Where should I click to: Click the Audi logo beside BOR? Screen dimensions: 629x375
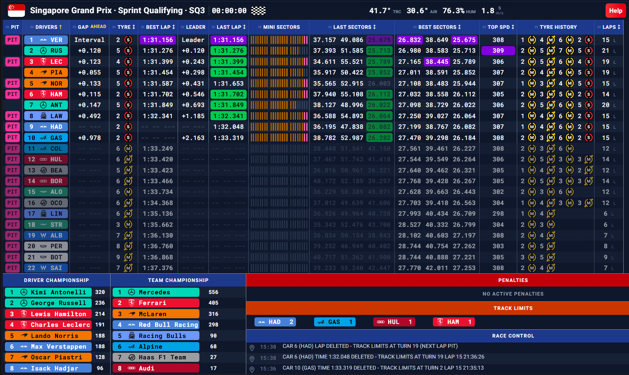[43, 181]
